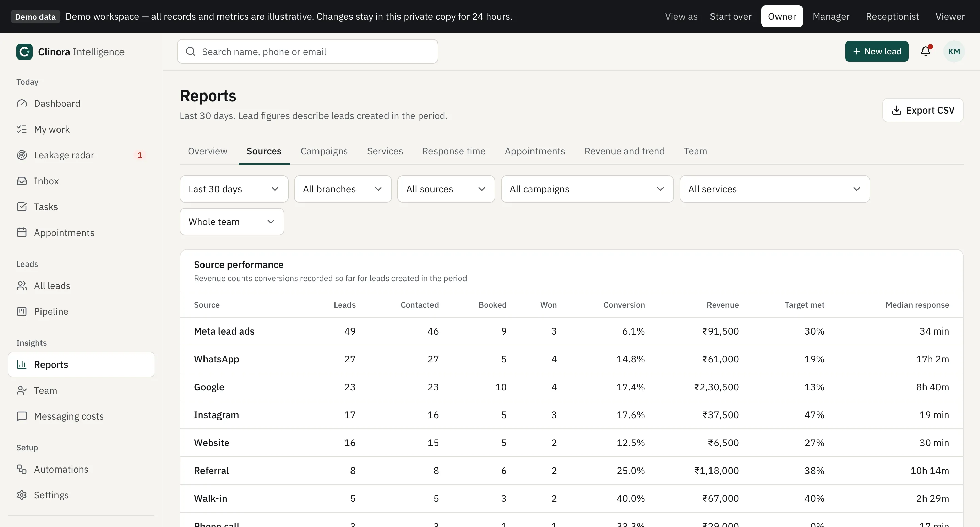
Task: Open Tasks checkbox icon in sidebar
Action: coord(22,207)
